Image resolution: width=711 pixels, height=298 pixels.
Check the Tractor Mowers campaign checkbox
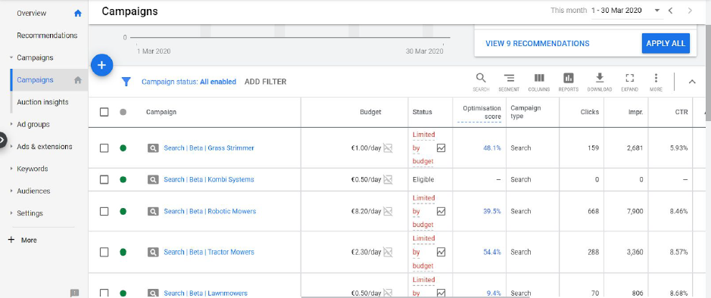coord(104,253)
